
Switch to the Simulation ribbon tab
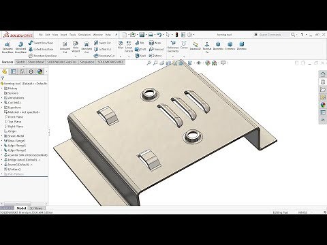pyautogui.click(x=87, y=62)
